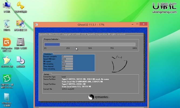
Task: Click the Ghost32 title bar window icon
Action: (x=36, y=25)
